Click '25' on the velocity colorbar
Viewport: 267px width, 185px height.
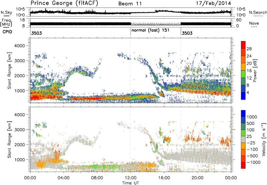249,136
